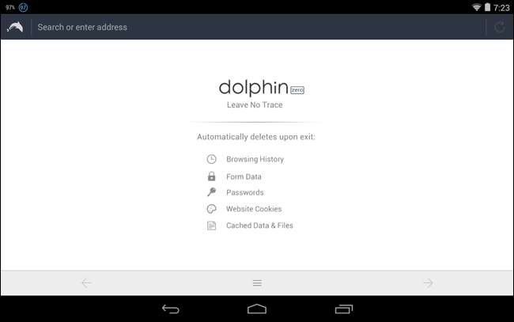
Task: Tap the Dolphin logo icon in the address bar
Action: pos(15,27)
